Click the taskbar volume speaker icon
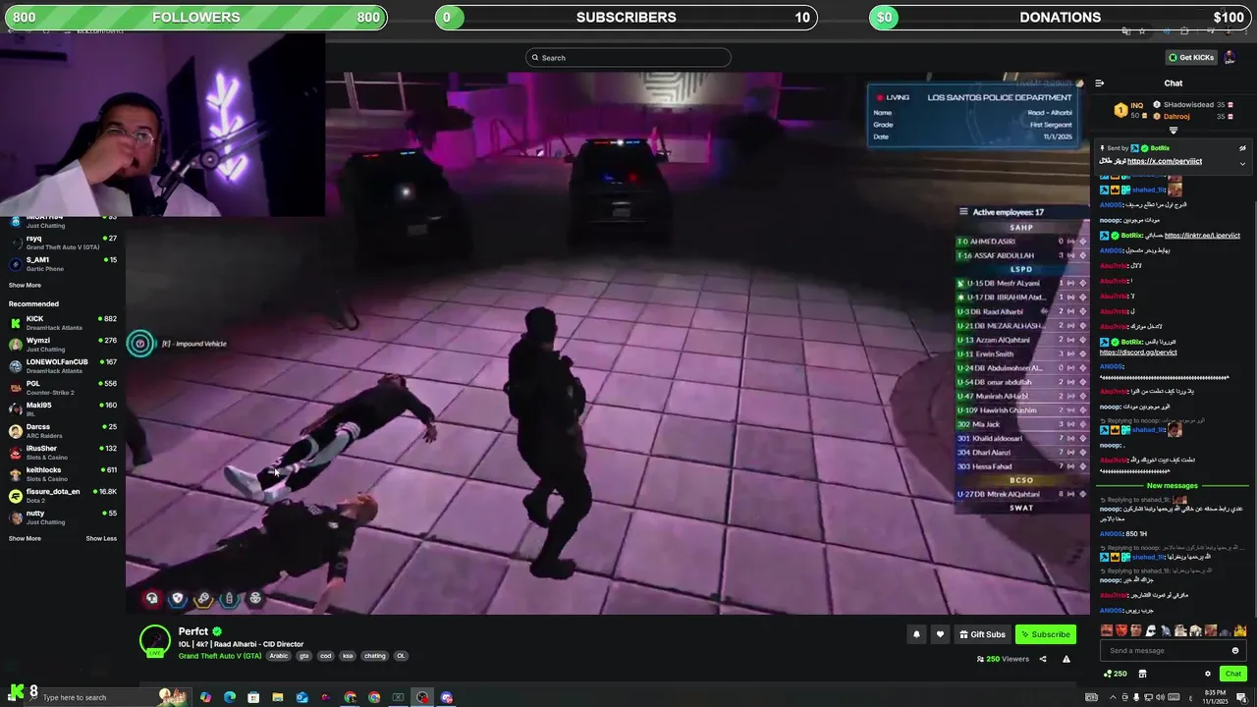 (1160, 697)
